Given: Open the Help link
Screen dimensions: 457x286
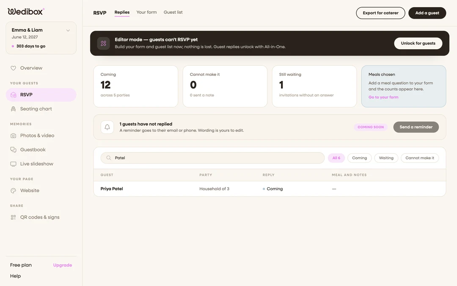Looking at the screenshot, I should coord(16,276).
